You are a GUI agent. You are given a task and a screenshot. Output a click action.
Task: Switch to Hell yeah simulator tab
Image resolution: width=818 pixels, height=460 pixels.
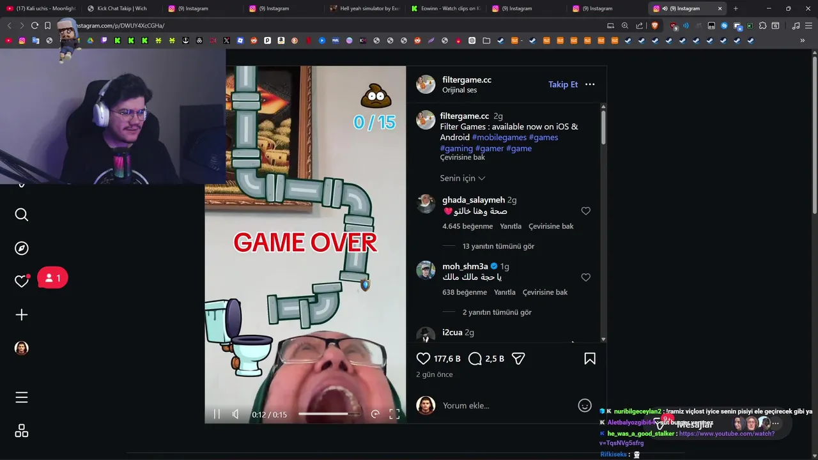pyautogui.click(x=364, y=8)
